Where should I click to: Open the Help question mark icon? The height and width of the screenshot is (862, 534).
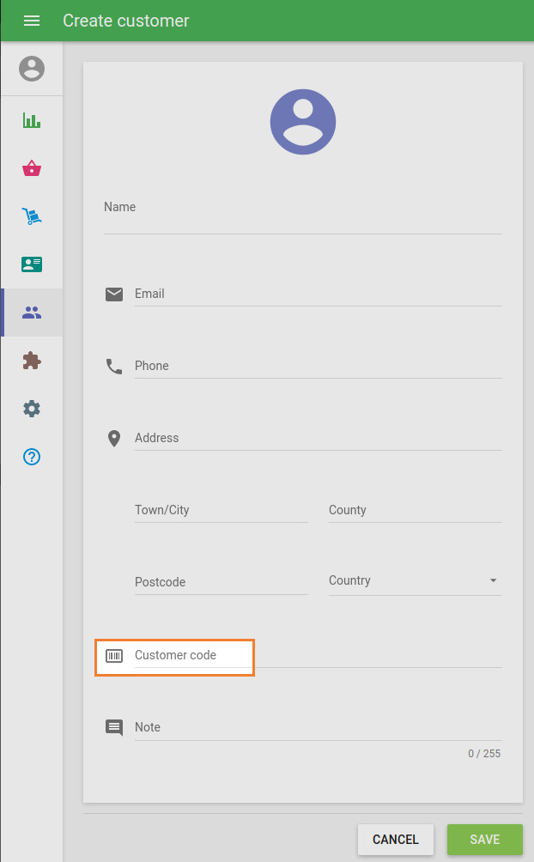(x=32, y=457)
